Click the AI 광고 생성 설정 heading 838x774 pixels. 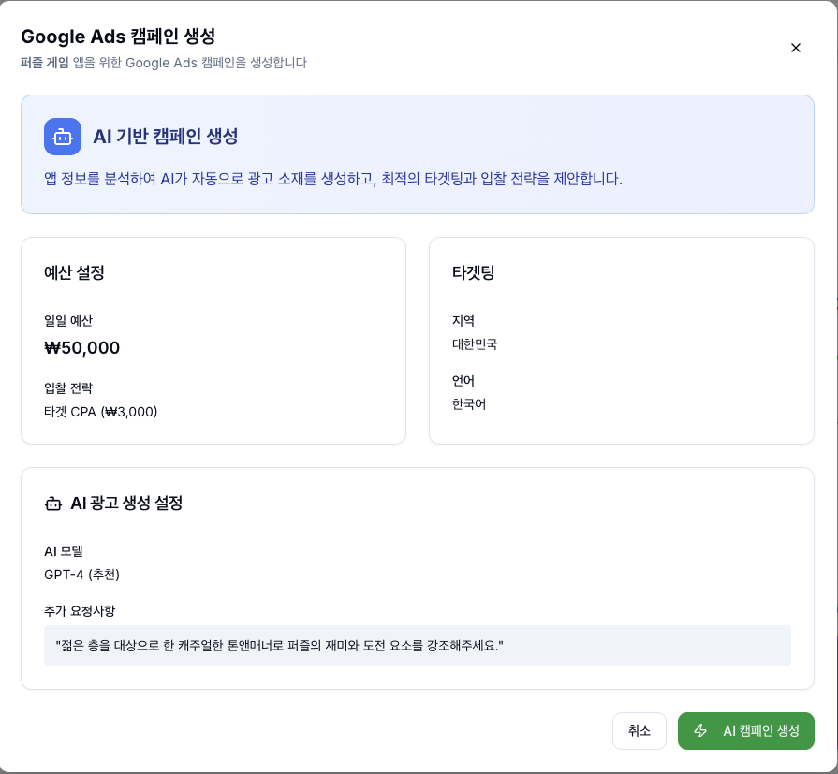(126, 504)
